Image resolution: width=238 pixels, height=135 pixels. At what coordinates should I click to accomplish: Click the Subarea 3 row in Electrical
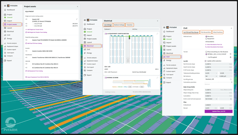pyautogui.click(x=131, y=29)
